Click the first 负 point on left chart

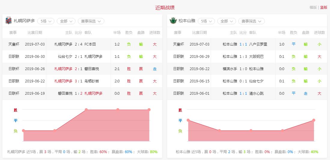(23, 130)
